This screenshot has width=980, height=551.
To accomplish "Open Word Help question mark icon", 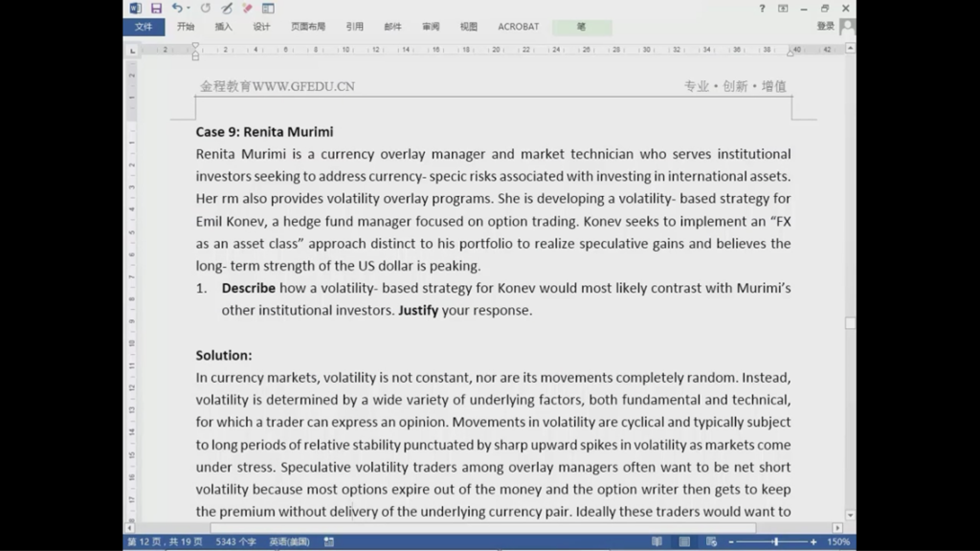I will pyautogui.click(x=762, y=8).
